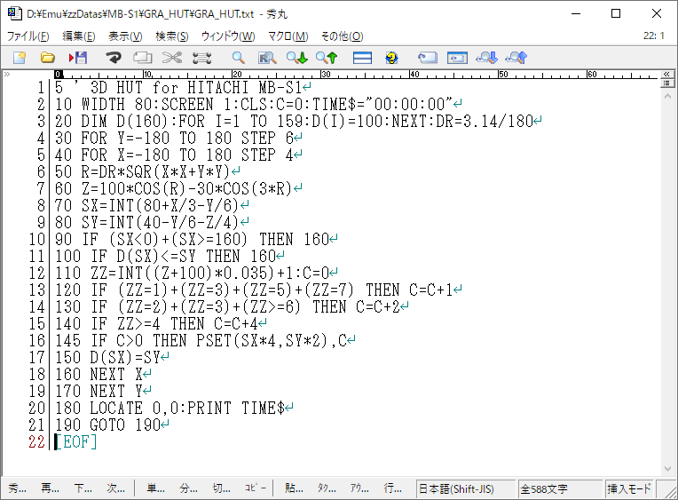Click line '190 GOTO 190'
The image size is (678, 500).
108,425
